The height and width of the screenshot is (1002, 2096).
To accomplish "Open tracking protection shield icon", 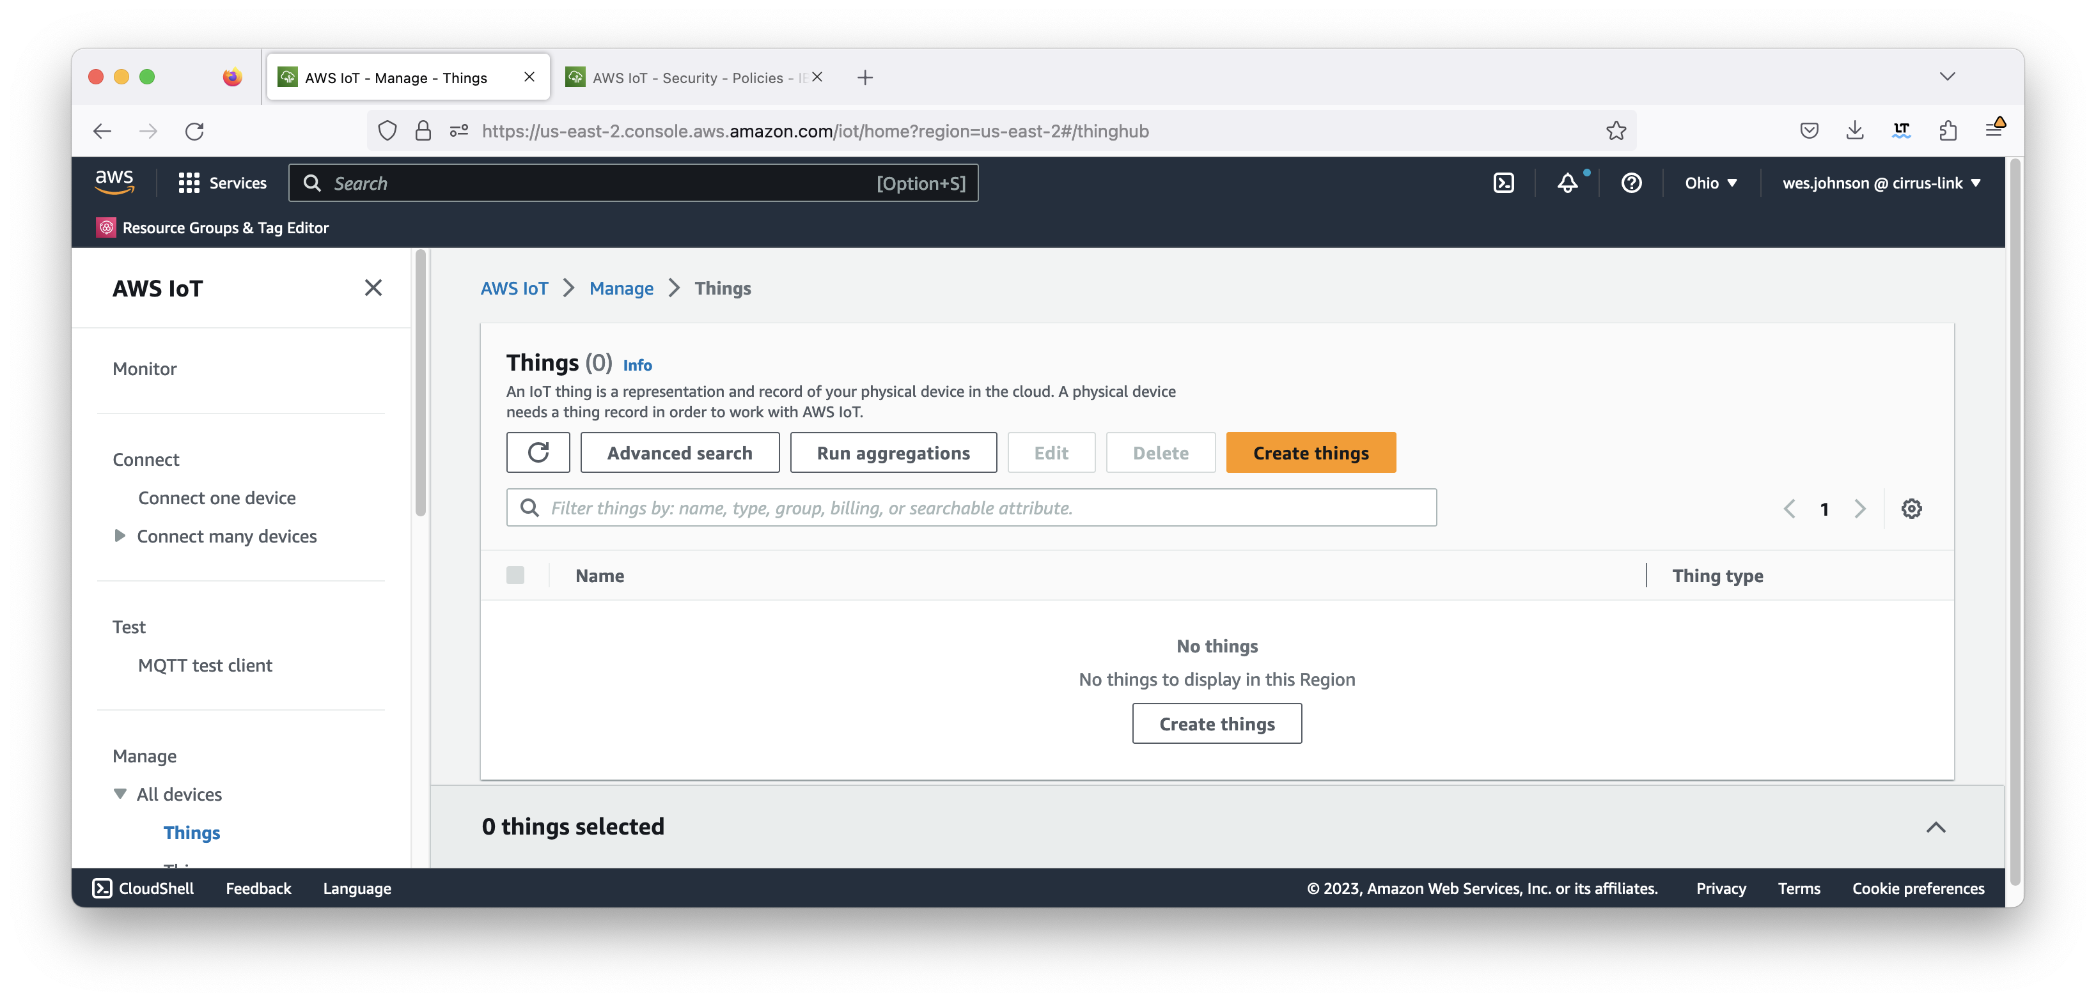I will [387, 131].
